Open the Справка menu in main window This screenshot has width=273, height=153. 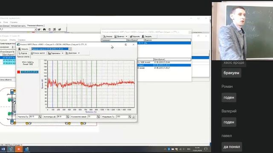14,22
